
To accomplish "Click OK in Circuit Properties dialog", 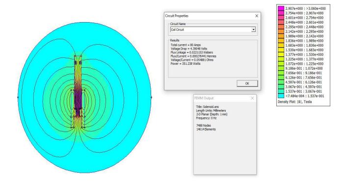I will pyautogui.click(x=247, y=83).
